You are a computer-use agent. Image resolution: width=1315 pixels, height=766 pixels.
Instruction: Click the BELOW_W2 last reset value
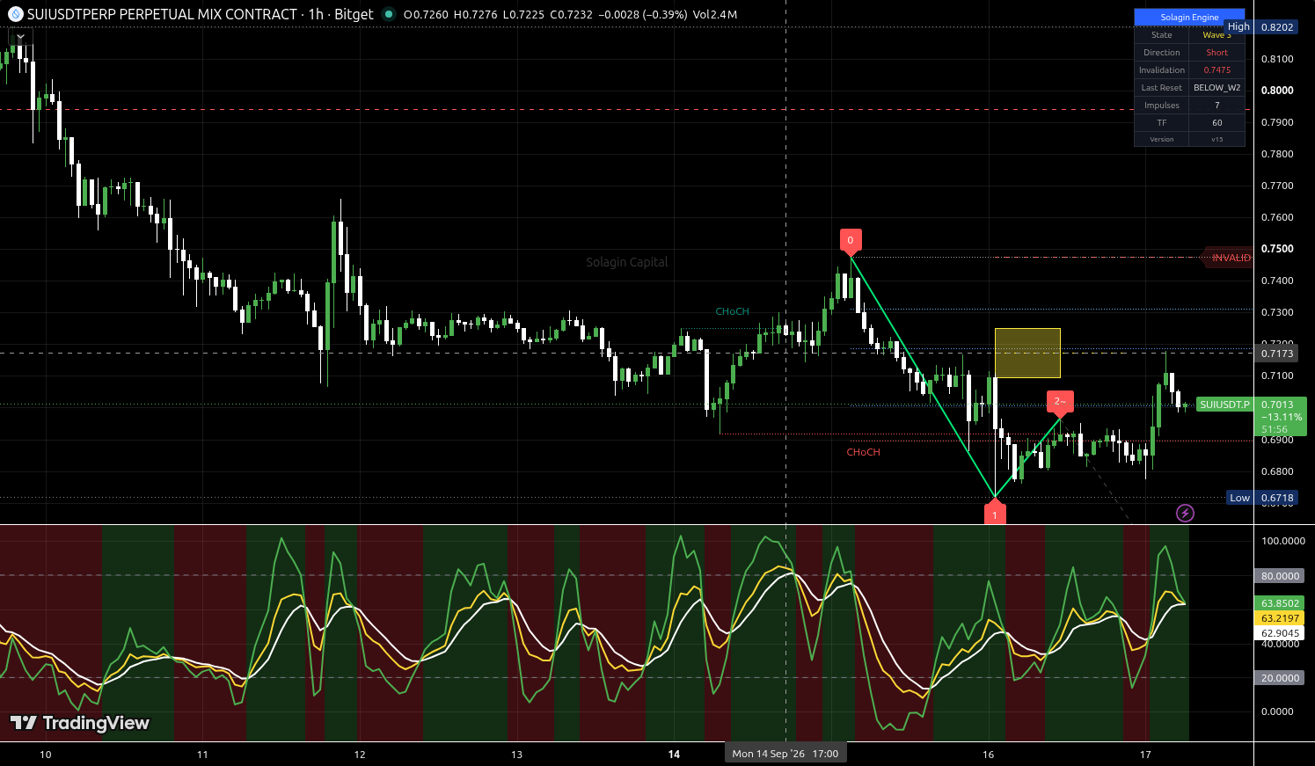click(1216, 88)
